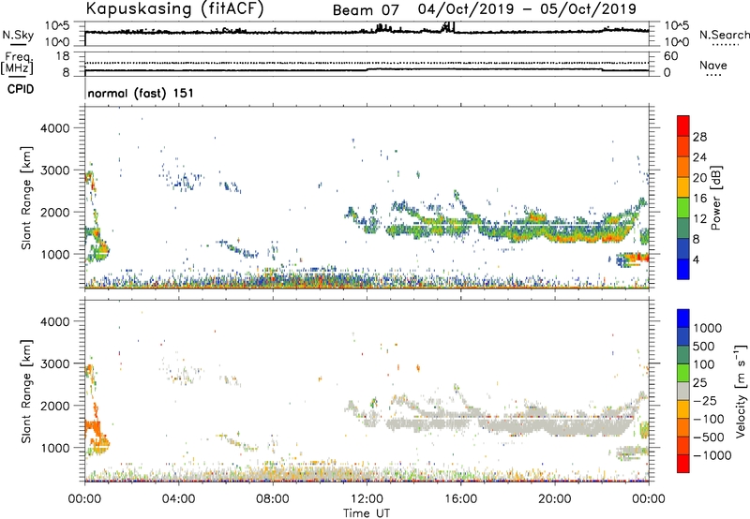Click the '12:00' time axis tick label
The height and width of the screenshot is (519, 750).
click(367, 499)
